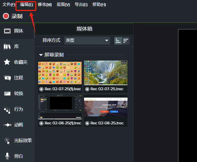Click the Rec 02-07-25(1).trec file name

pos(63,89)
